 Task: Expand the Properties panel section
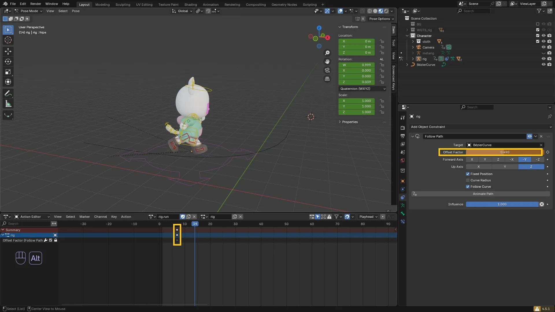pos(349,122)
